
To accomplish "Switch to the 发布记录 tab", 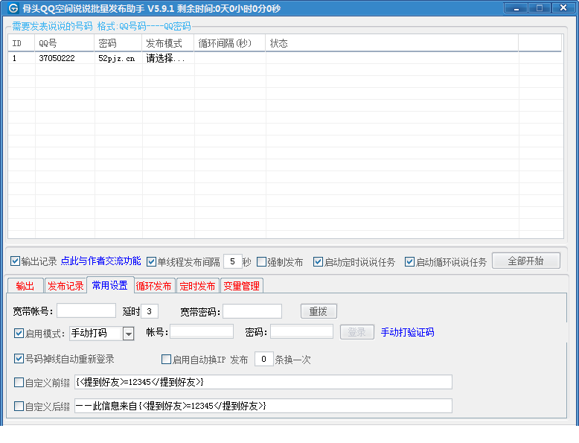I will click(65, 286).
